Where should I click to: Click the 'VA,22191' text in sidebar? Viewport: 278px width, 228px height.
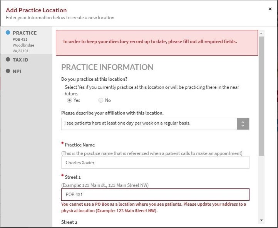(x=20, y=51)
